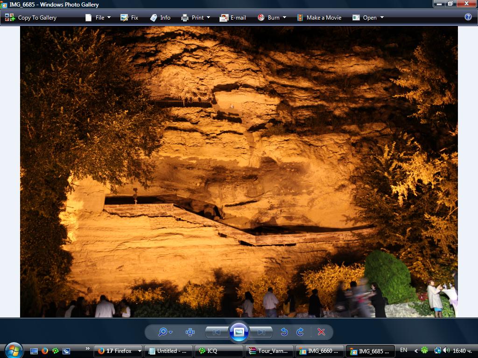
Task: Skip to the next photo
Action: (x=261, y=332)
